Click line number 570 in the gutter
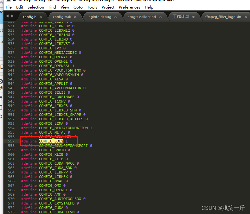 pos(11,199)
